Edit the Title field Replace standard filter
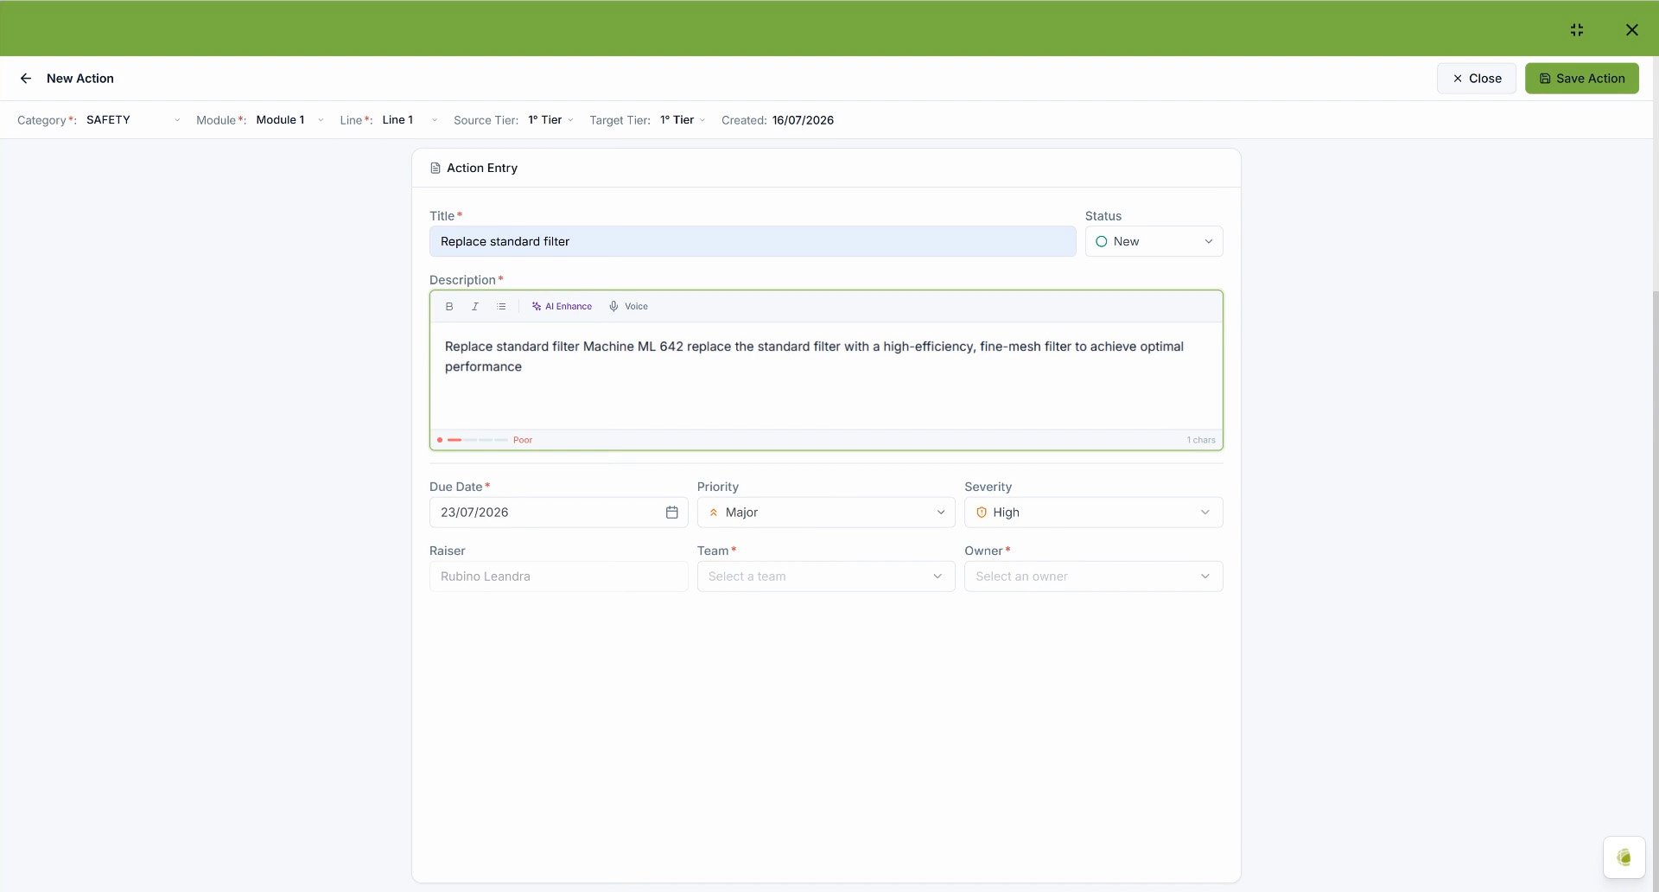Viewport: 1659px width, 892px height. coord(753,241)
